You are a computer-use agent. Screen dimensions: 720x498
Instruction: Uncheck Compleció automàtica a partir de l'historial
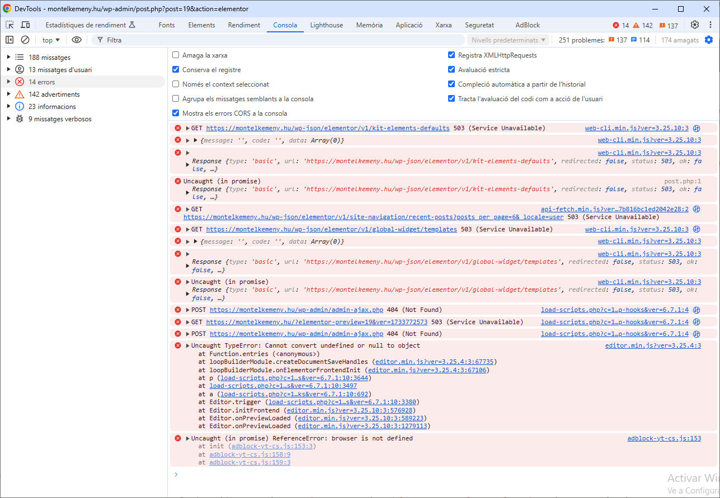(x=451, y=84)
